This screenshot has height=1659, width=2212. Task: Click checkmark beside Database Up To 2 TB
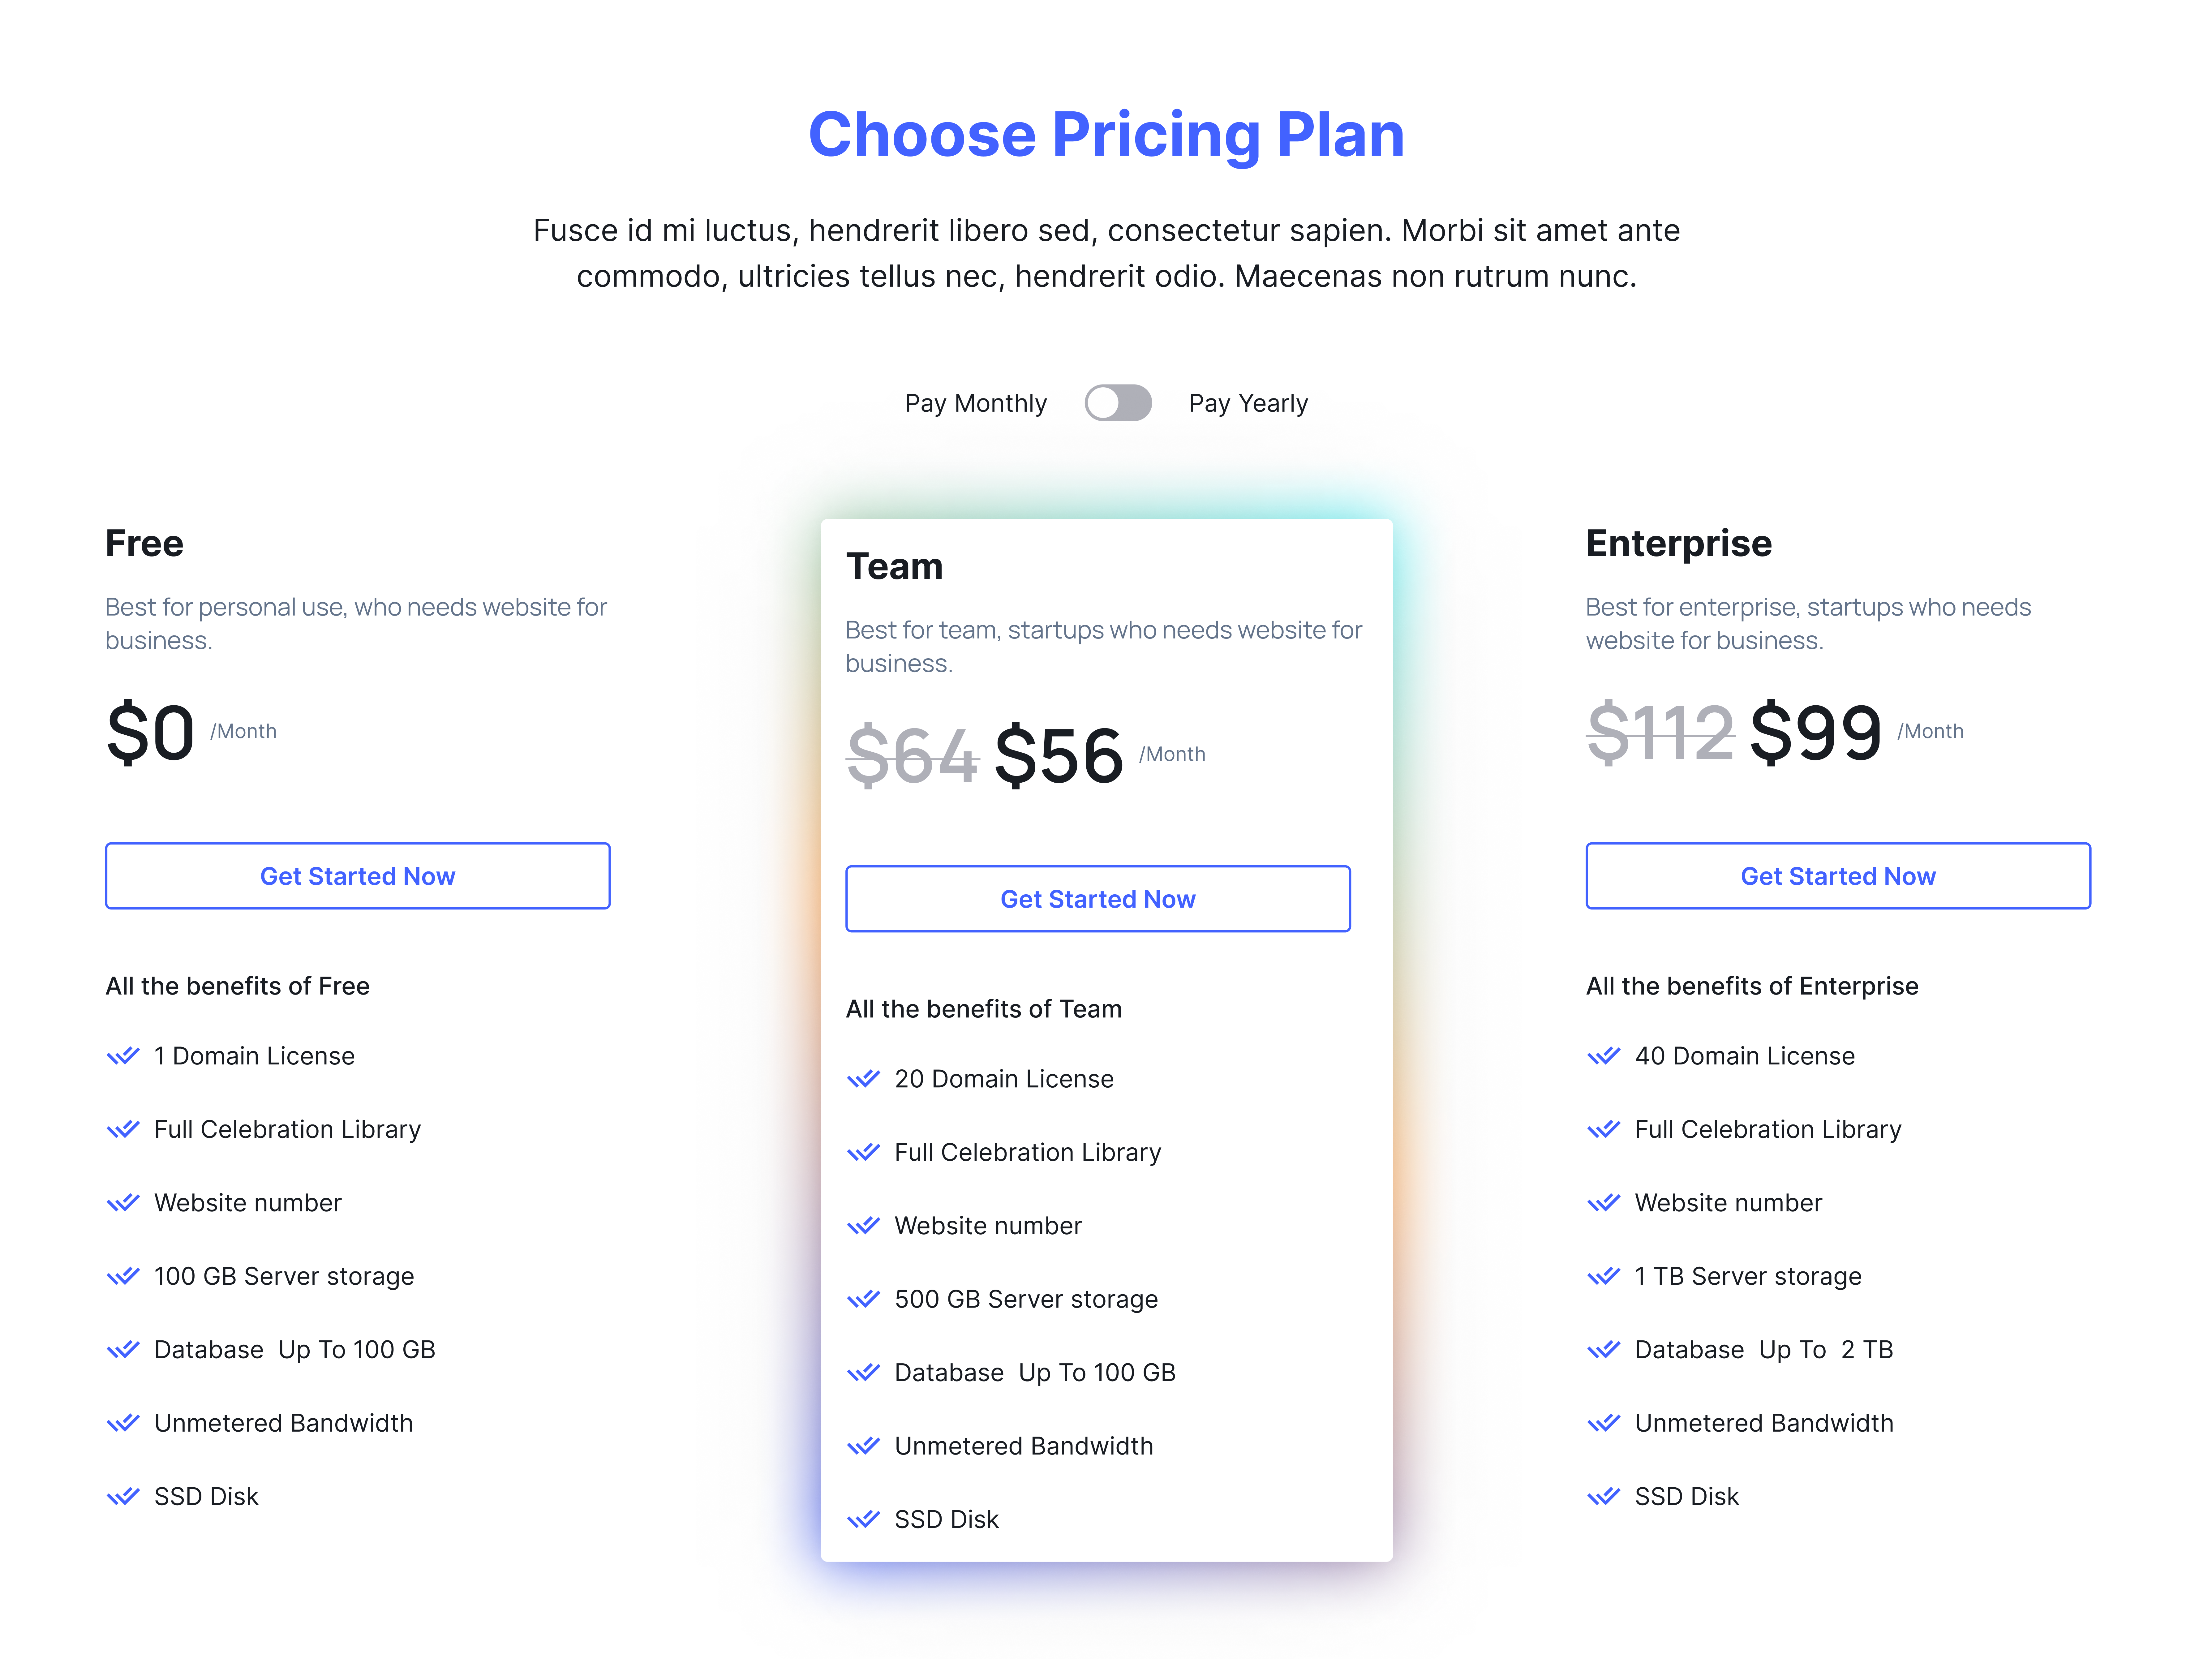[x=1603, y=1350]
